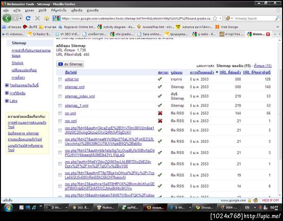Tick the checkbox for sitemap.xml
Screen dimensions: 283x221
tap(60, 87)
